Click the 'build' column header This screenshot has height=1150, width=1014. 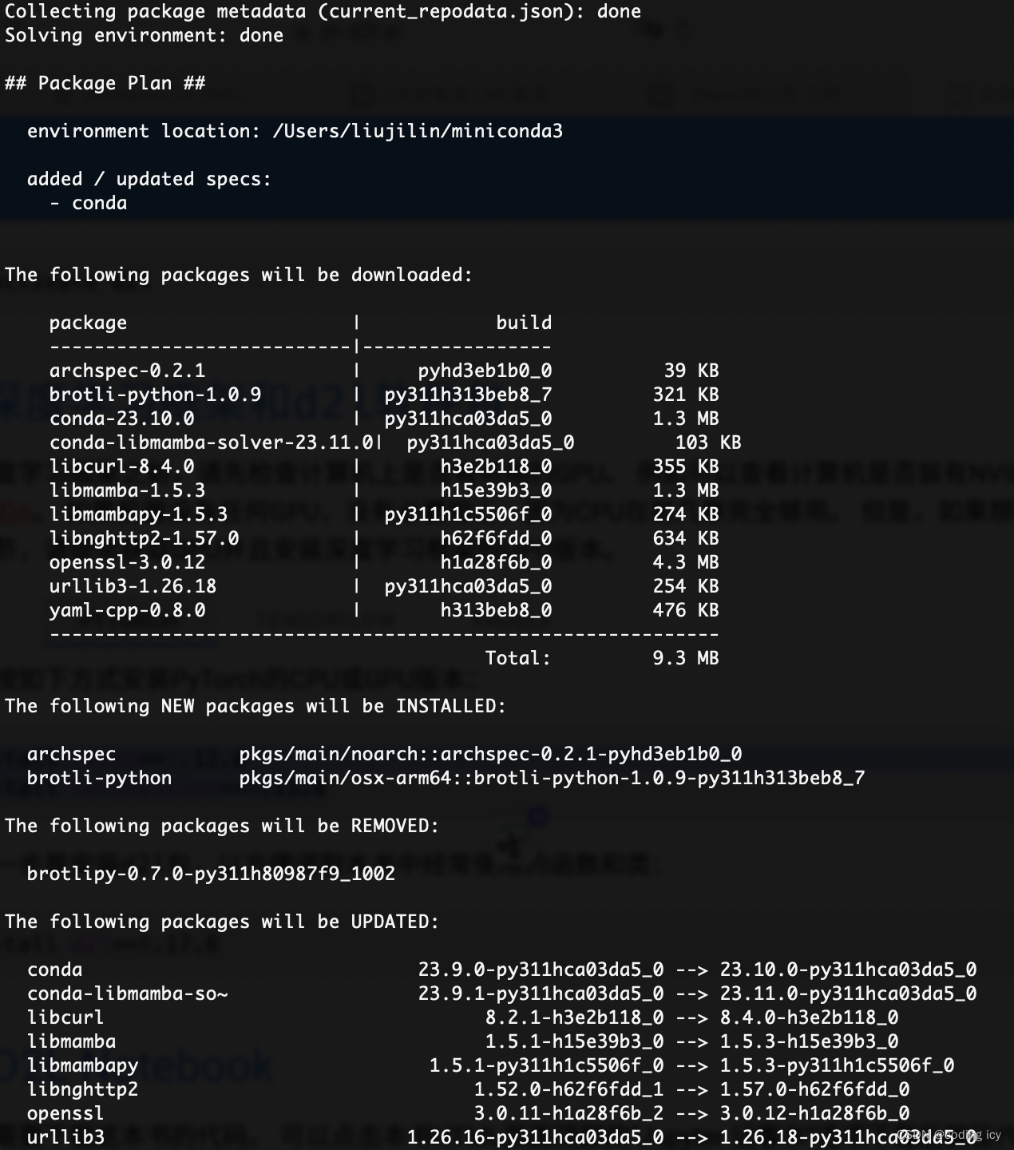524,323
